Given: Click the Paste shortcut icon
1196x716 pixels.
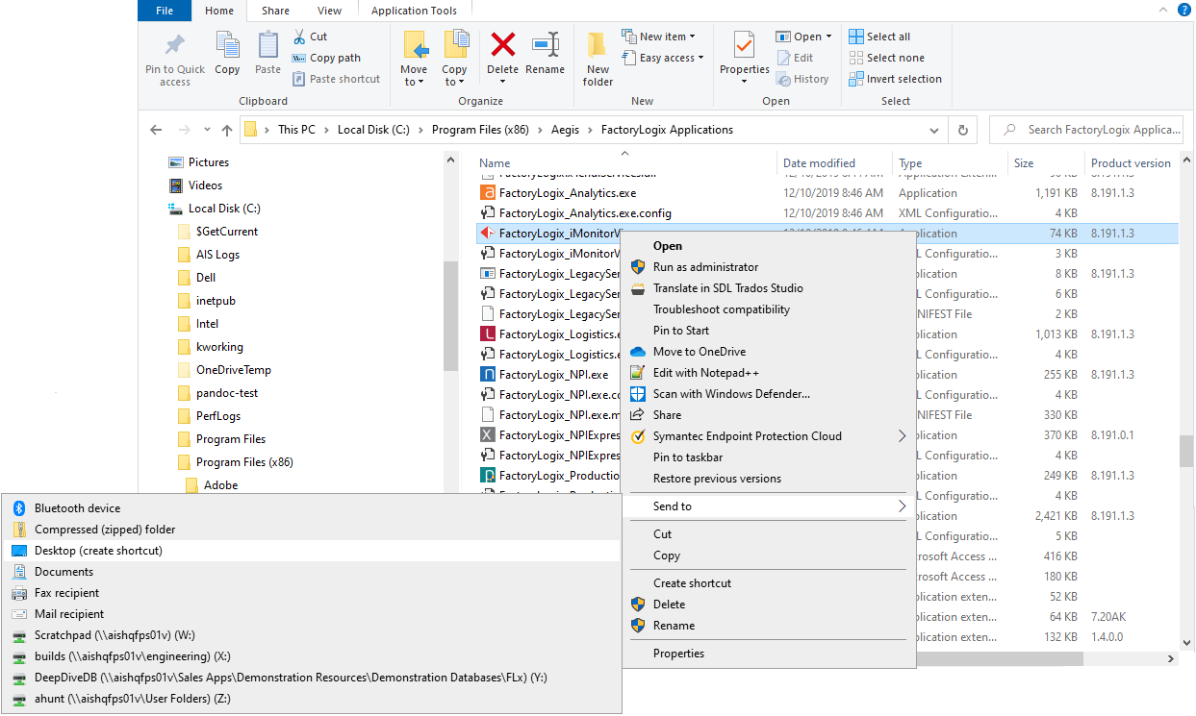Looking at the screenshot, I should pos(336,79).
